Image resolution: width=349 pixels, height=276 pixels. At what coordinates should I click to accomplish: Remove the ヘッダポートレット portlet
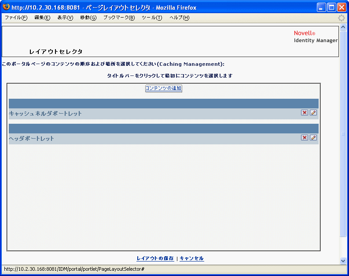pos(304,137)
